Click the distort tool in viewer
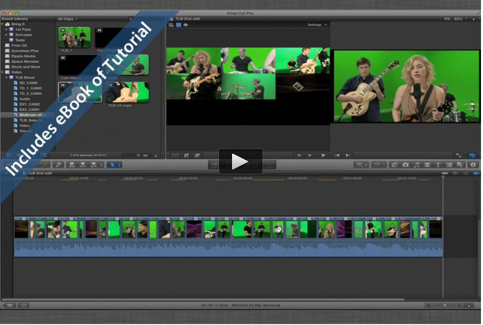 coord(197,155)
